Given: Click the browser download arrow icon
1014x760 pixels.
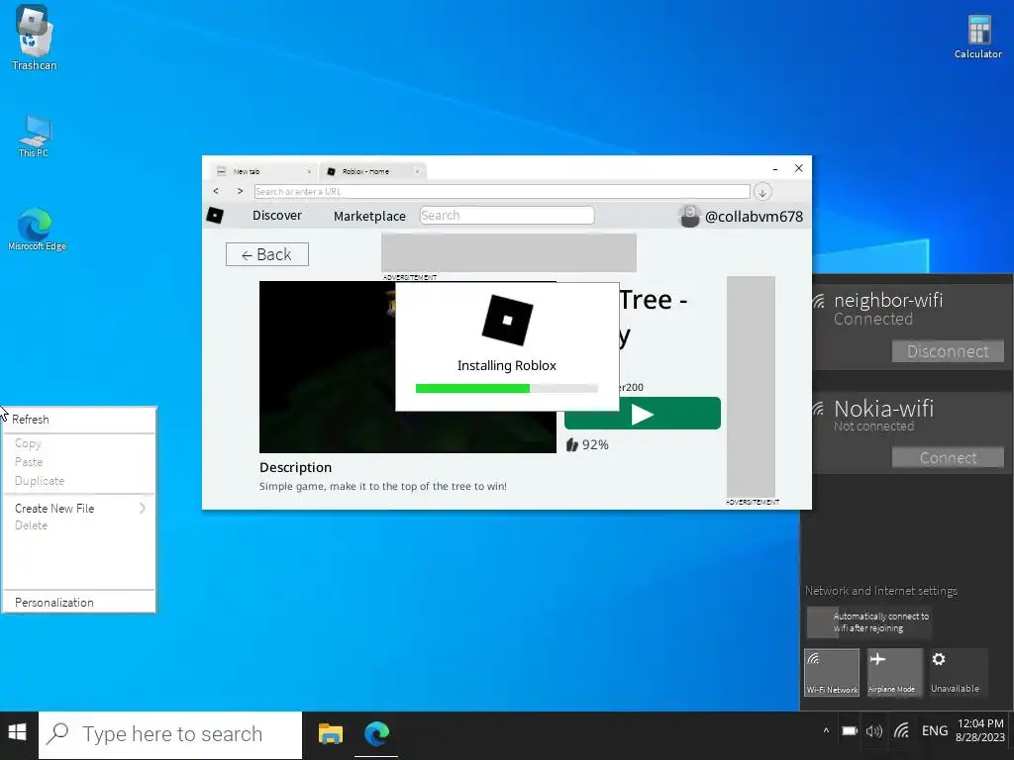Looking at the screenshot, I should [x=762, y=192].
